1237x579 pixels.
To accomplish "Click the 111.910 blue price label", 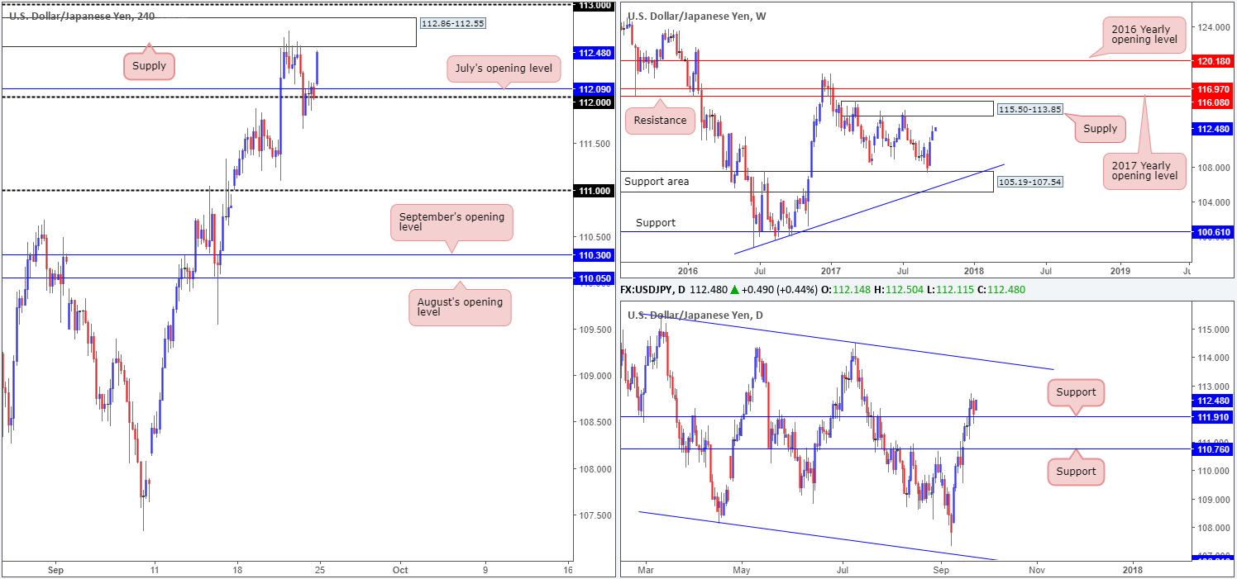I will click(x=1212, y=417).
